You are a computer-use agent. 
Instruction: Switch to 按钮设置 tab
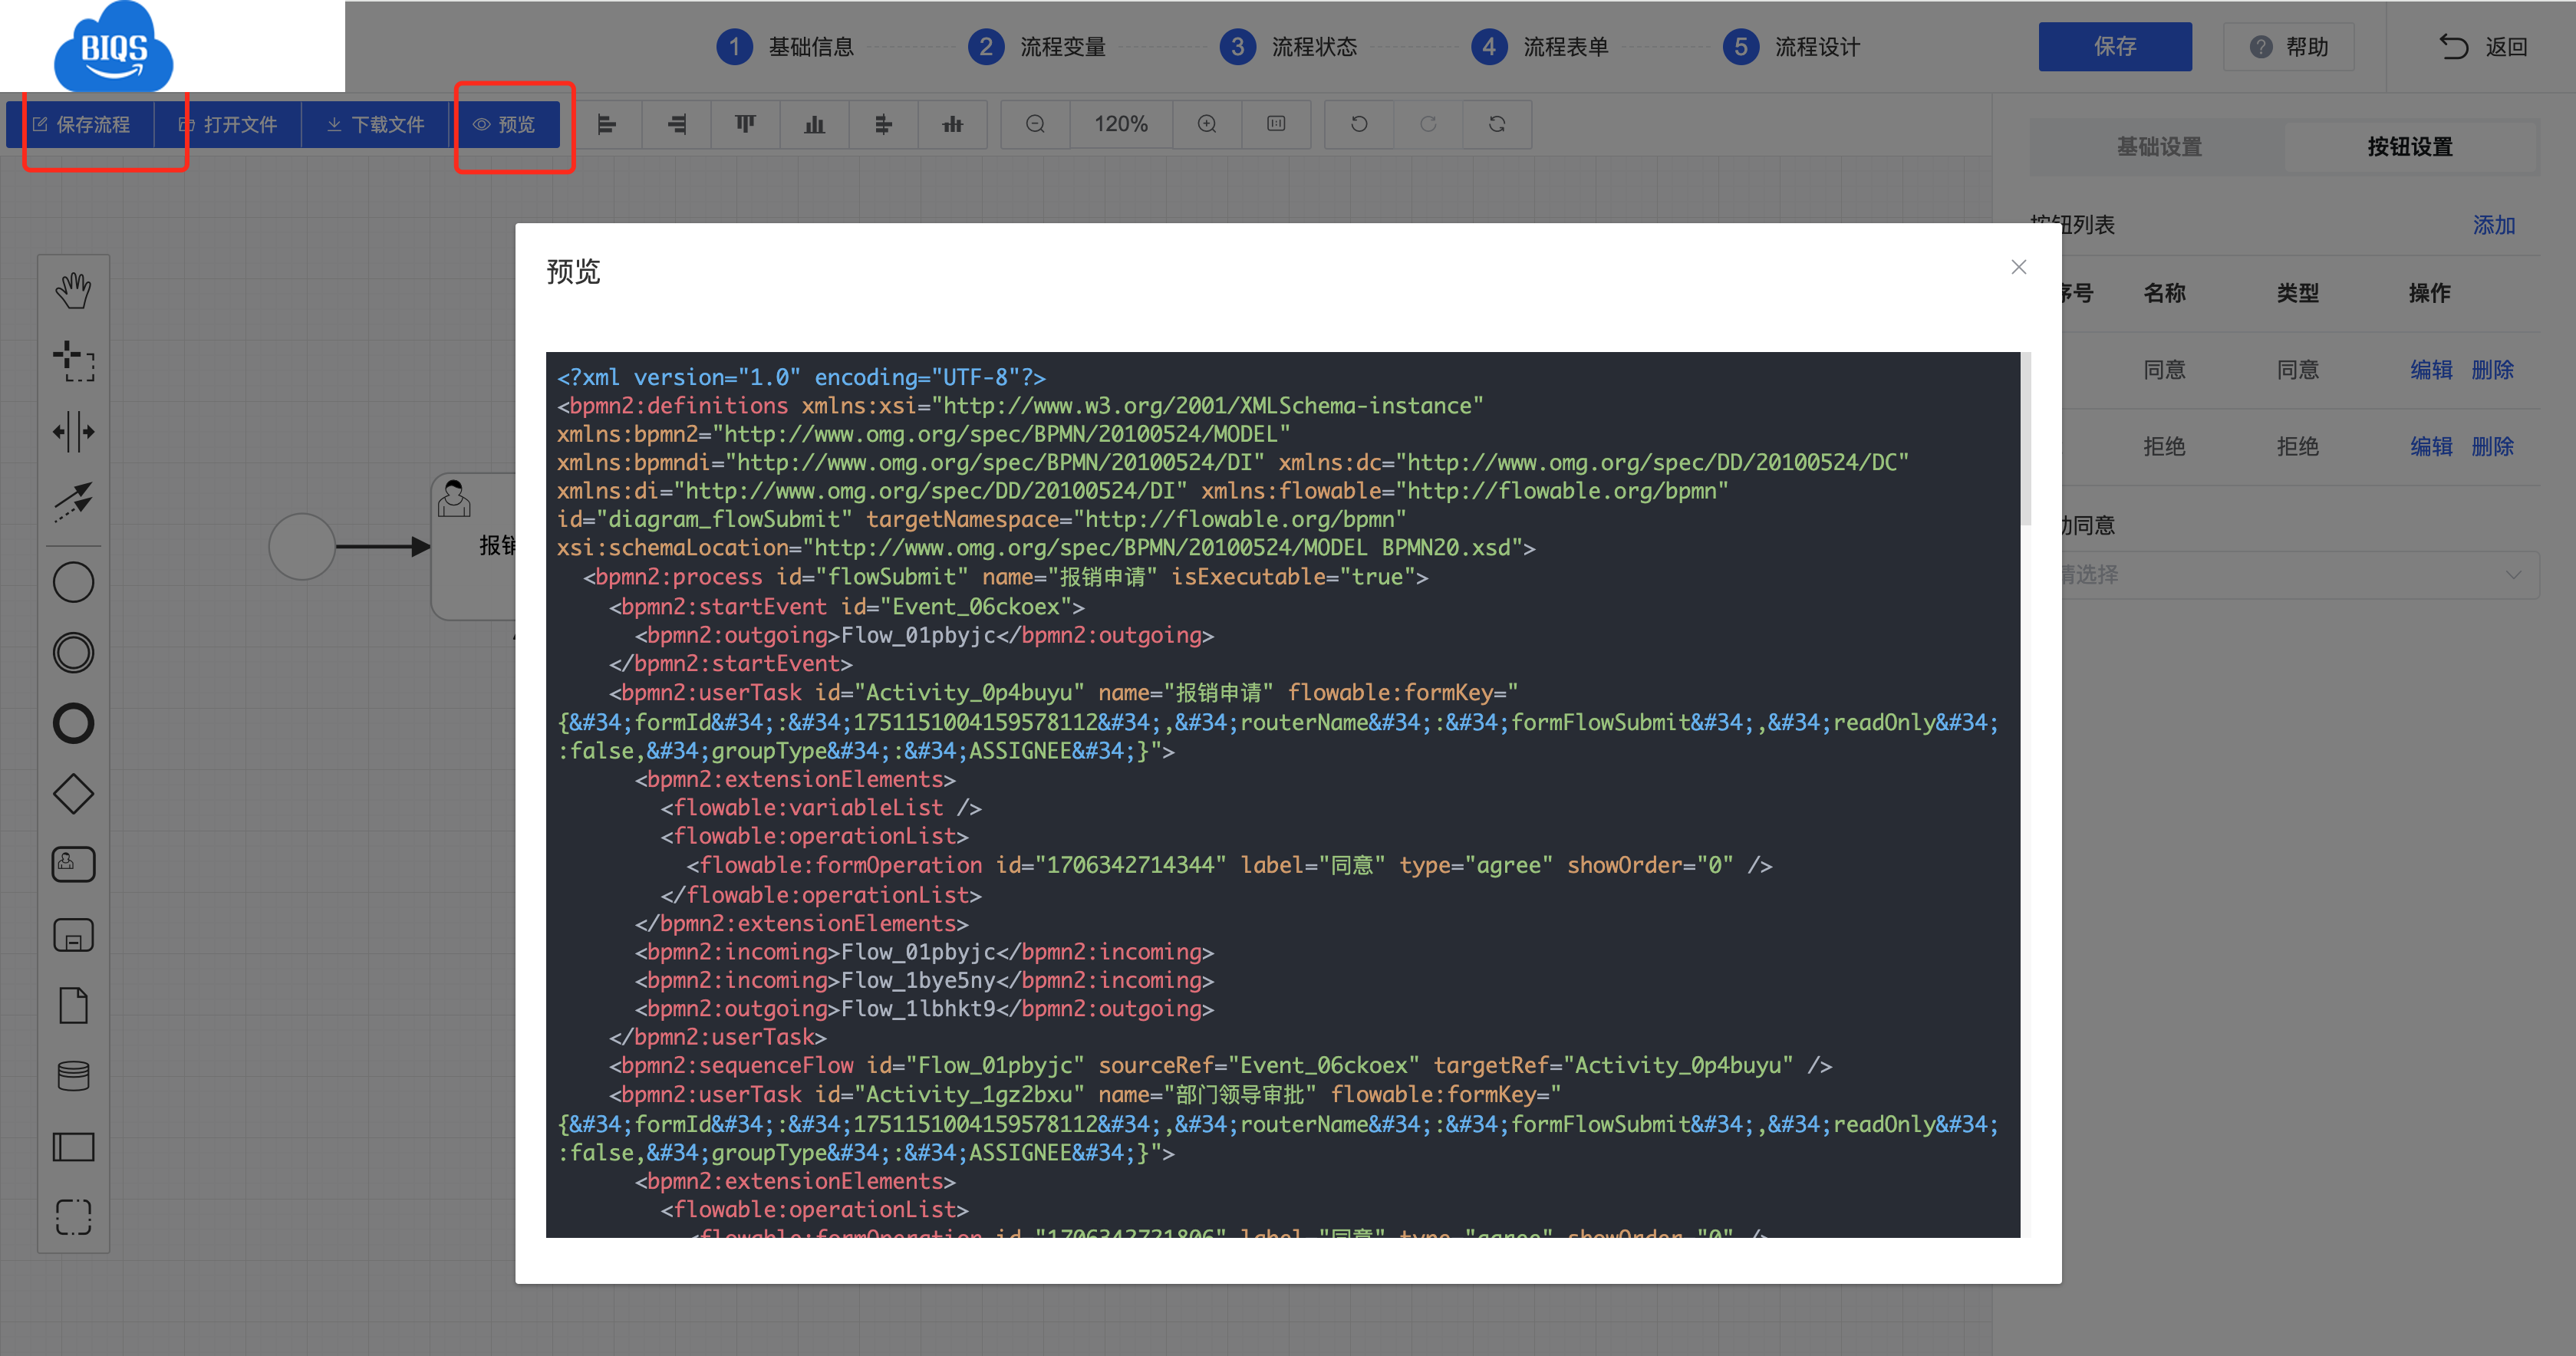point(2410,147)
